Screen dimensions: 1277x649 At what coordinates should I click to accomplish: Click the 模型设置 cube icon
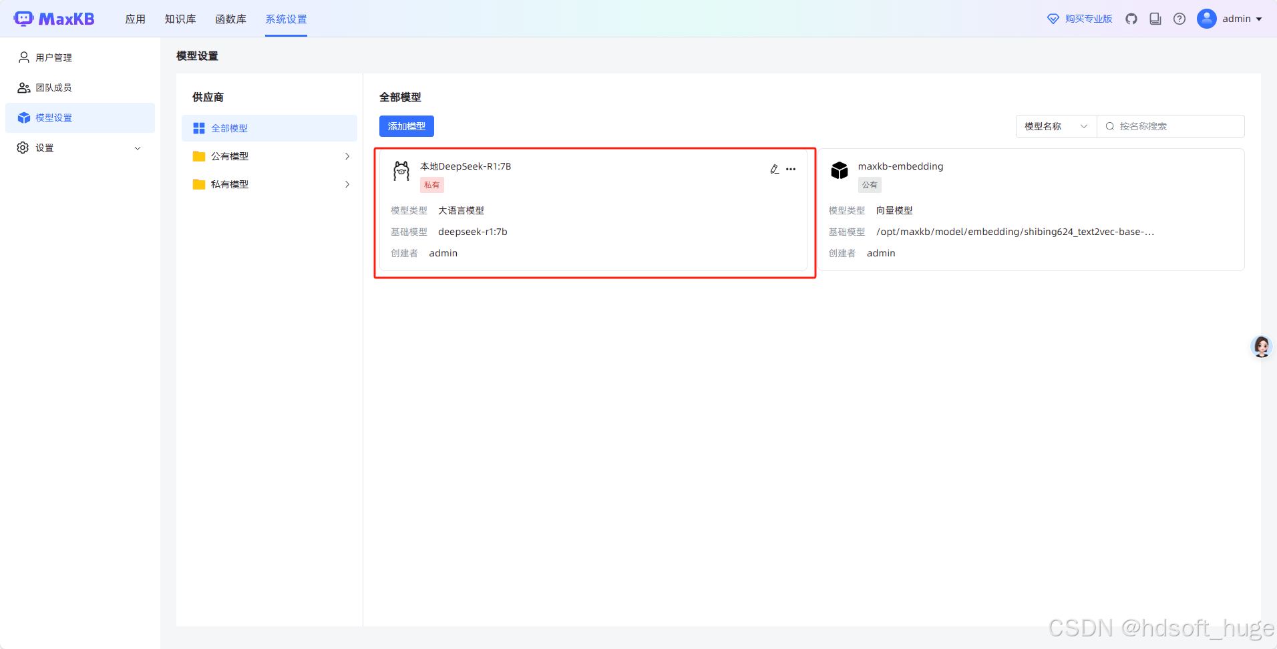(x=24, y=118)
